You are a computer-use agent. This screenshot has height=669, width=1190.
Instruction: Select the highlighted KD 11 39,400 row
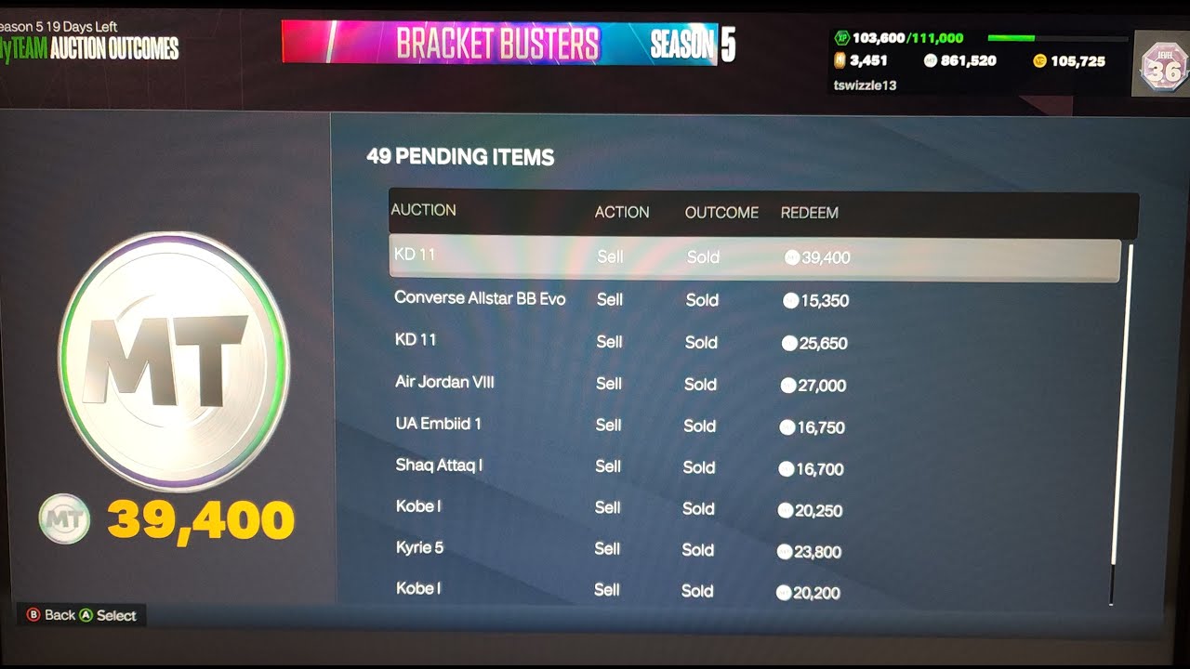point(754,257)
